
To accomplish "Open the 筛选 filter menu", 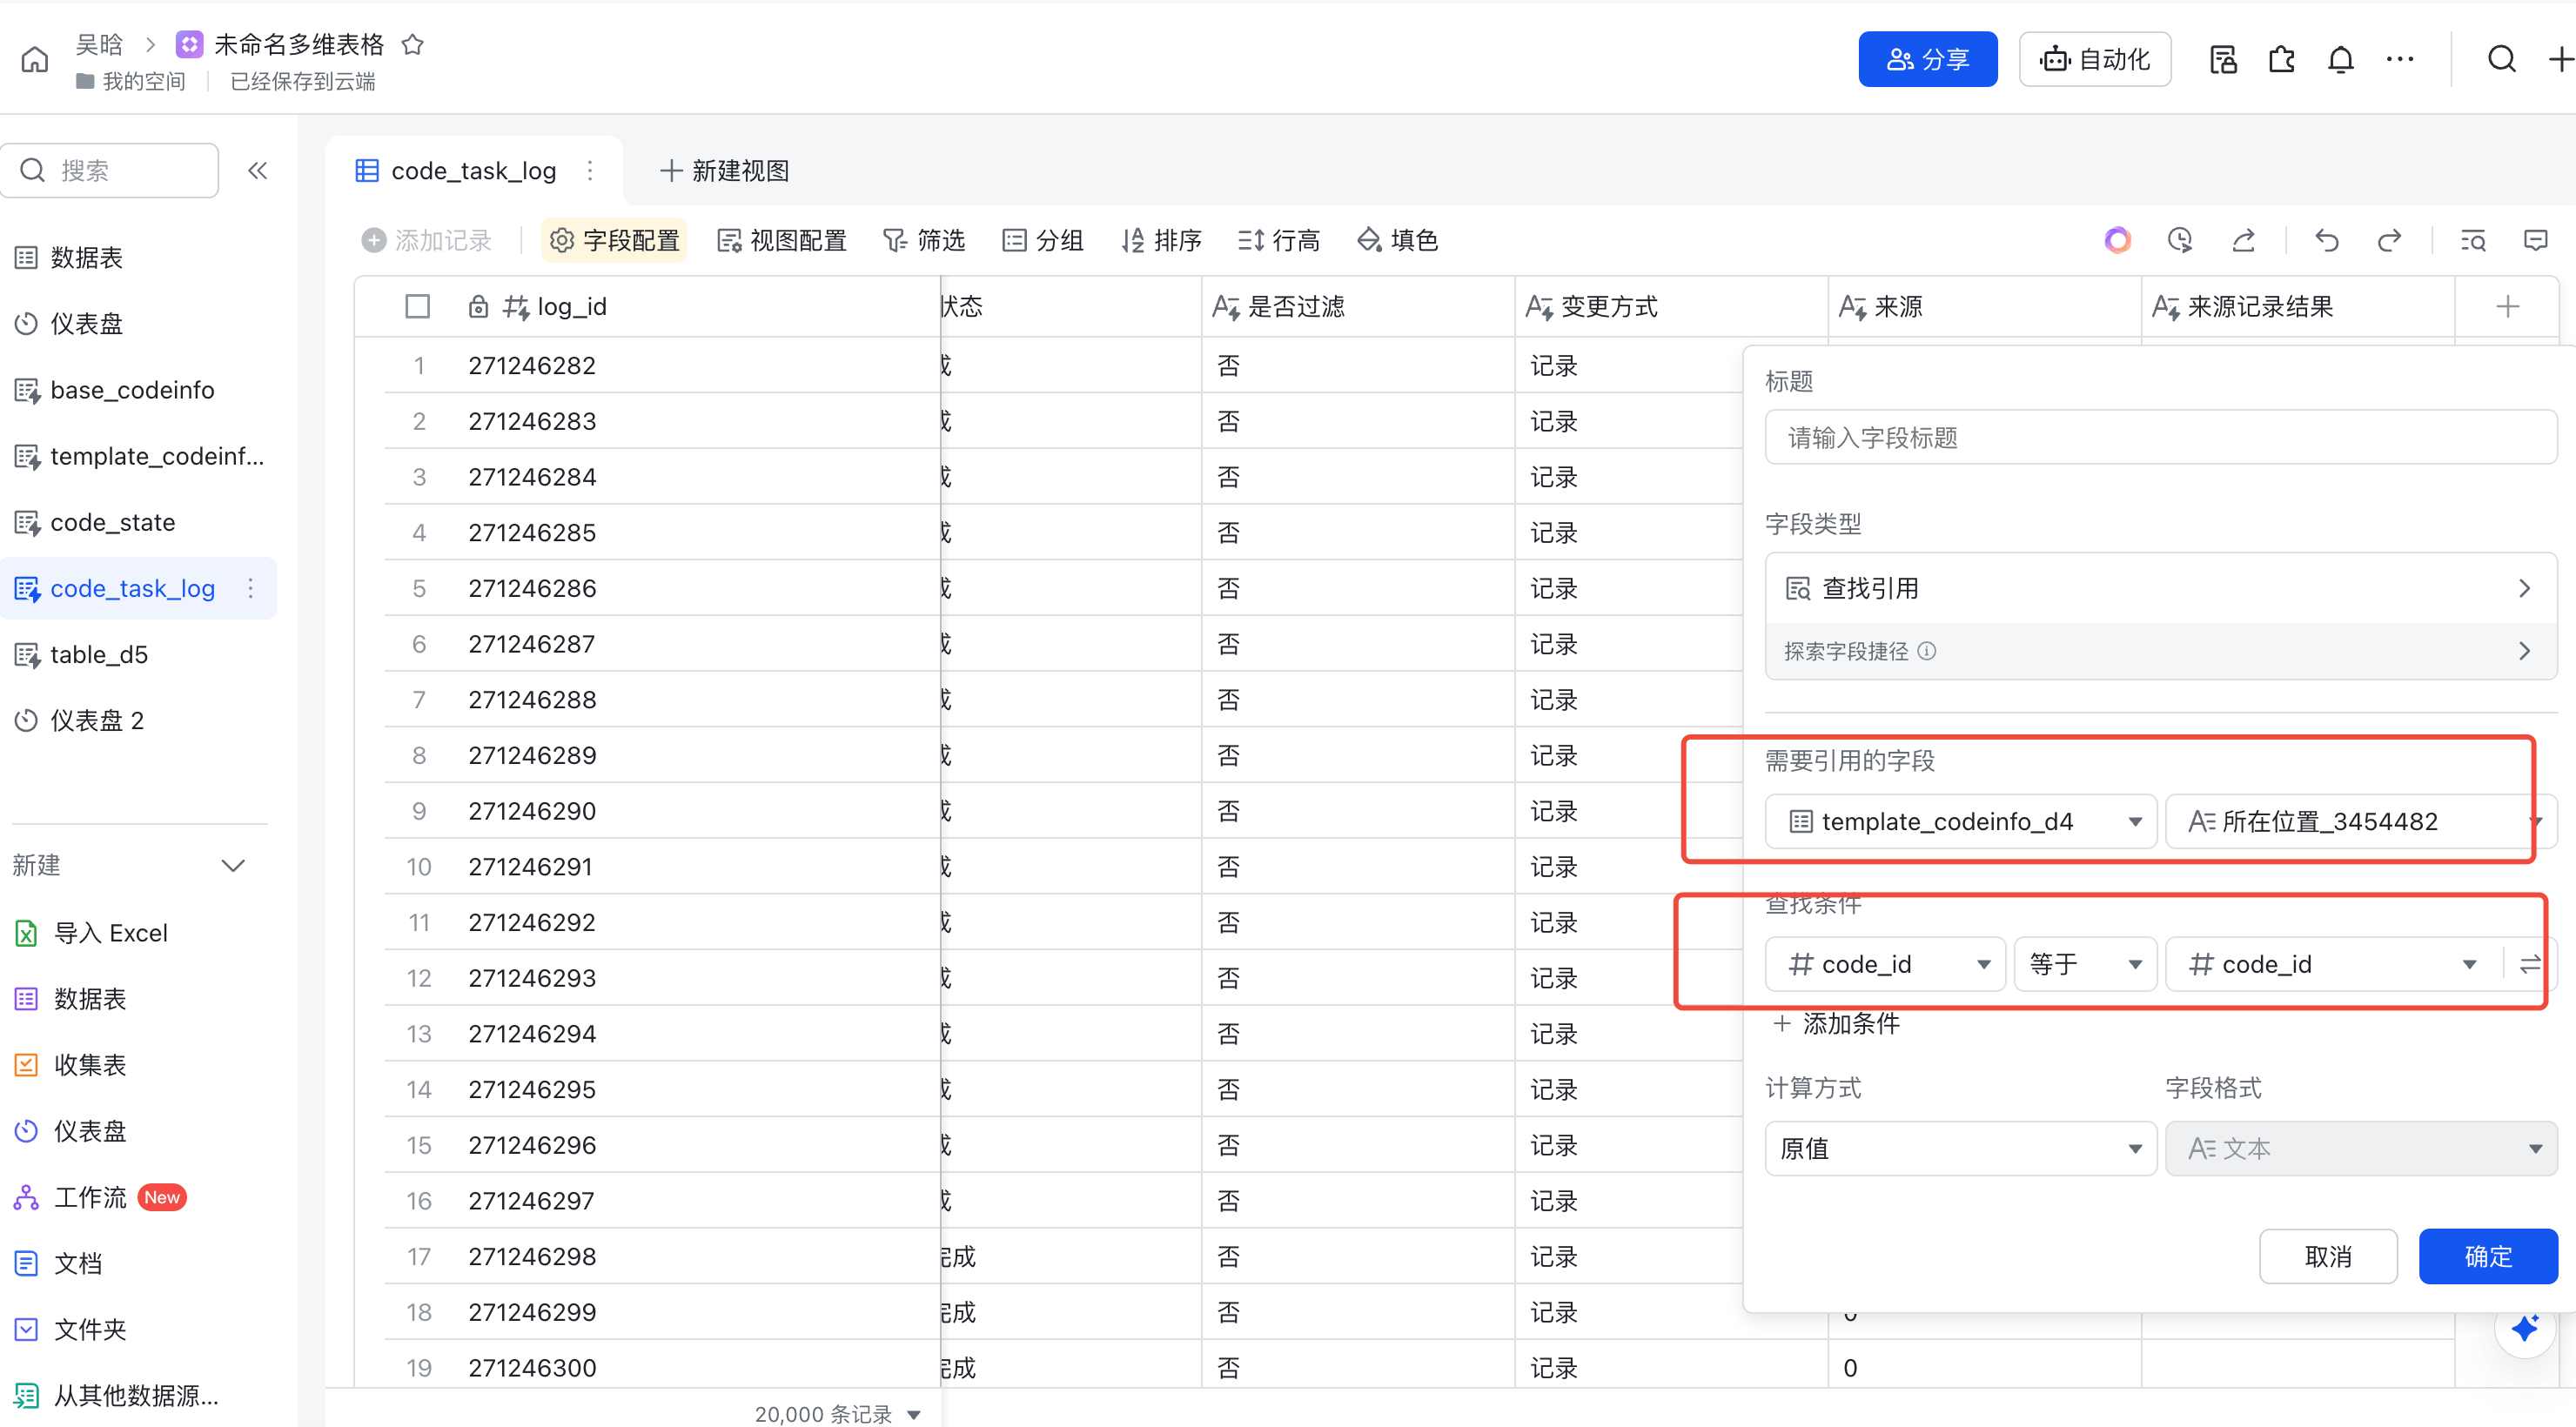I will click(x=924, y=240).
